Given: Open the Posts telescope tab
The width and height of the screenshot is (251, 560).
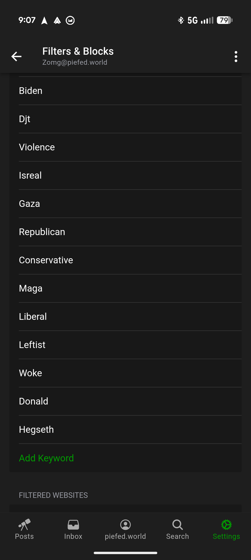Looking at the screenshot, I should point(24,529).
